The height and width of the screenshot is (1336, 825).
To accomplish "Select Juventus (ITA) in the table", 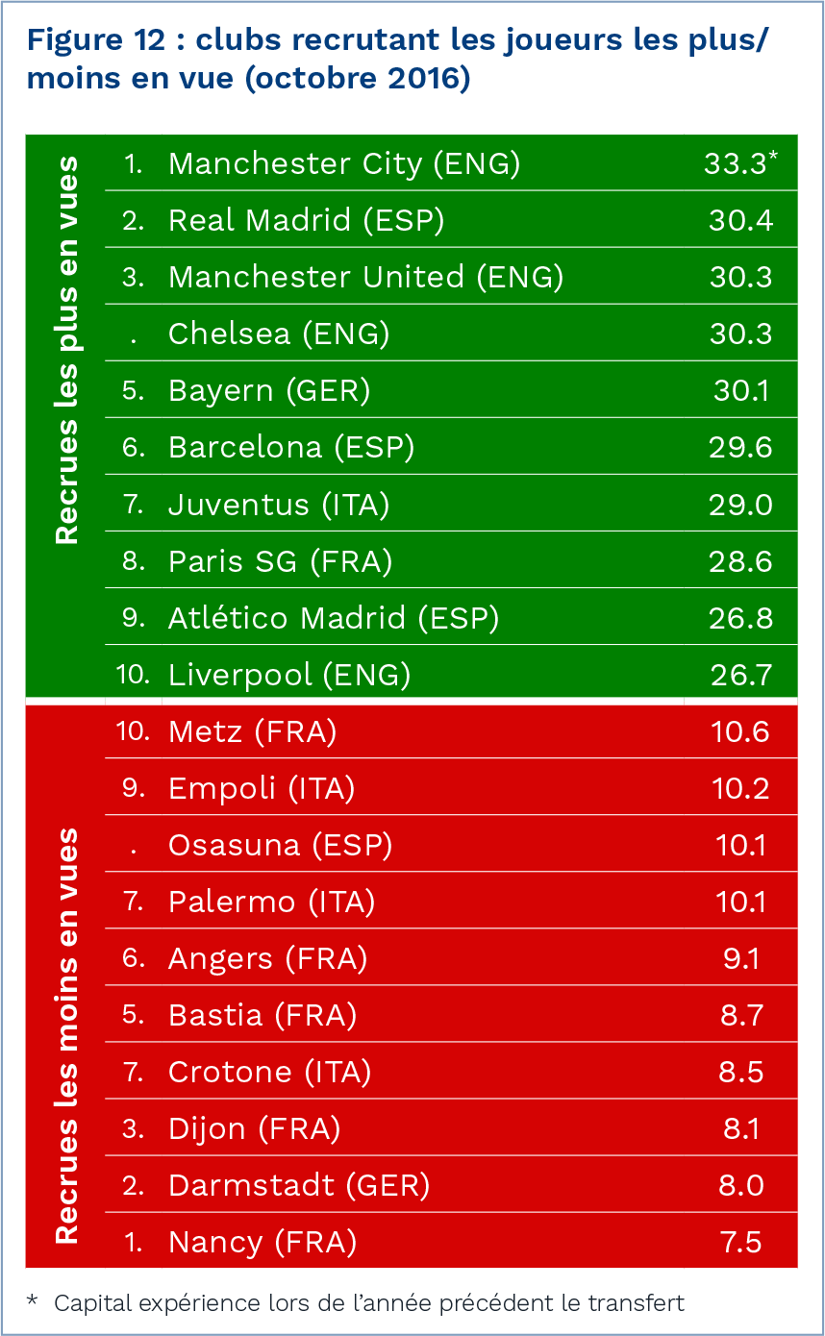I will (278, 505).
